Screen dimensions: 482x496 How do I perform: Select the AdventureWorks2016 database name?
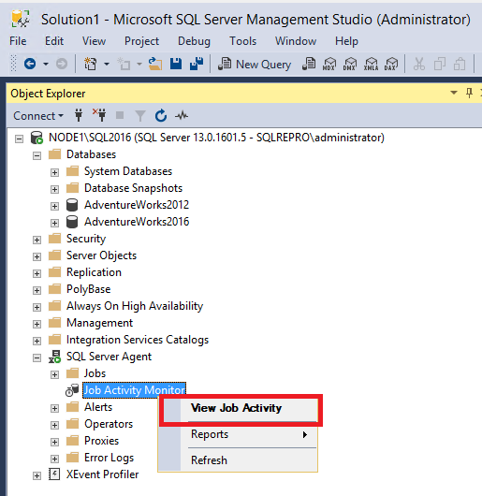click(x=137, y=222)
